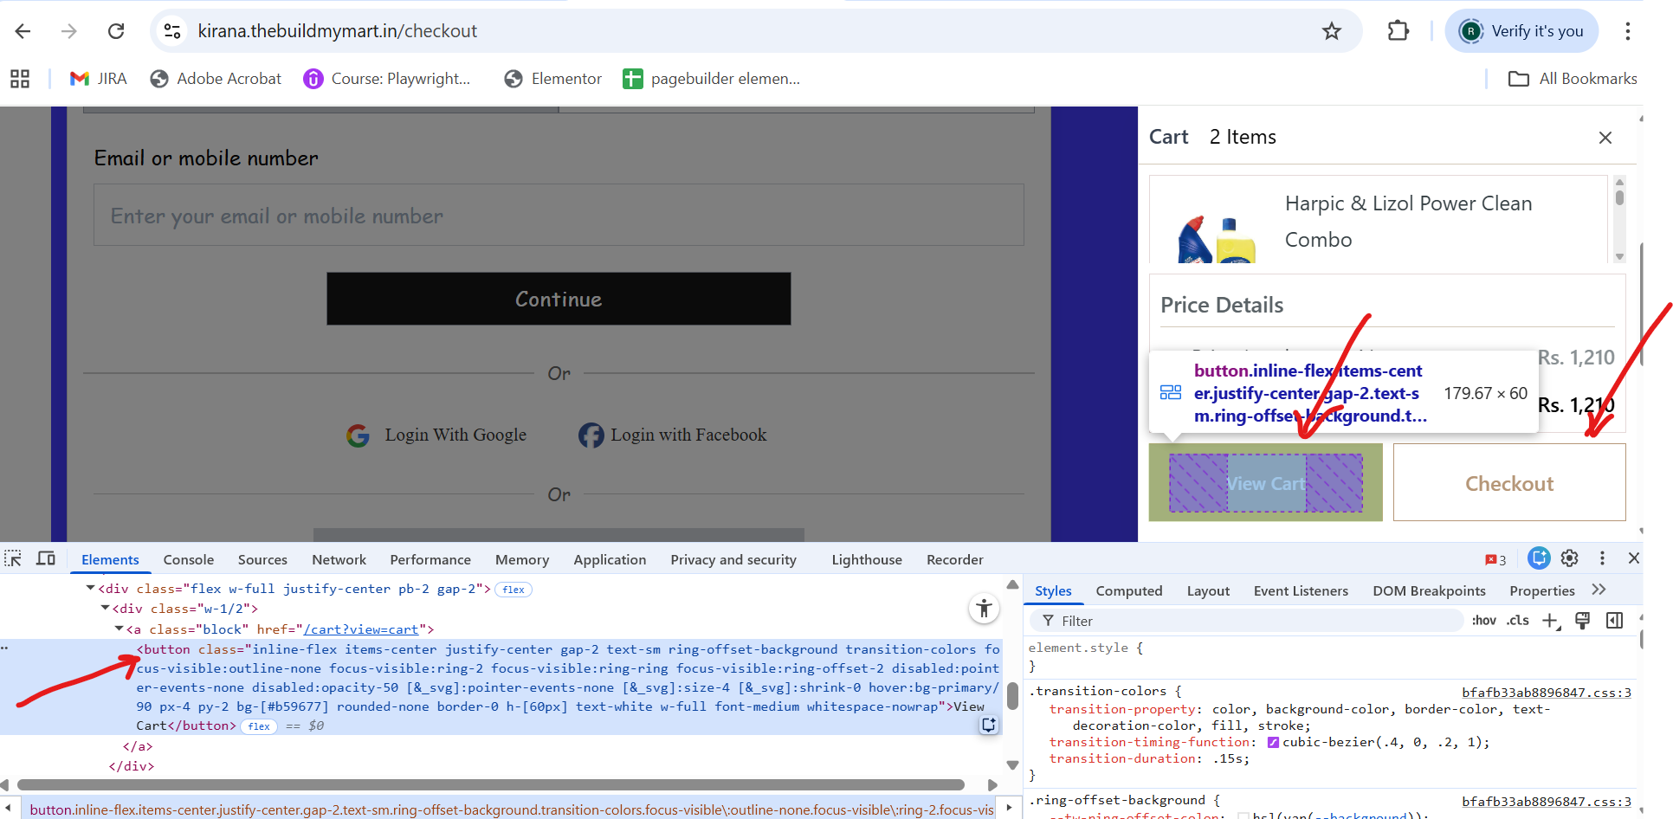Click the Facebook logo login icon
The height and width of the screenshot is (819, 1673).
coord(591,435)
